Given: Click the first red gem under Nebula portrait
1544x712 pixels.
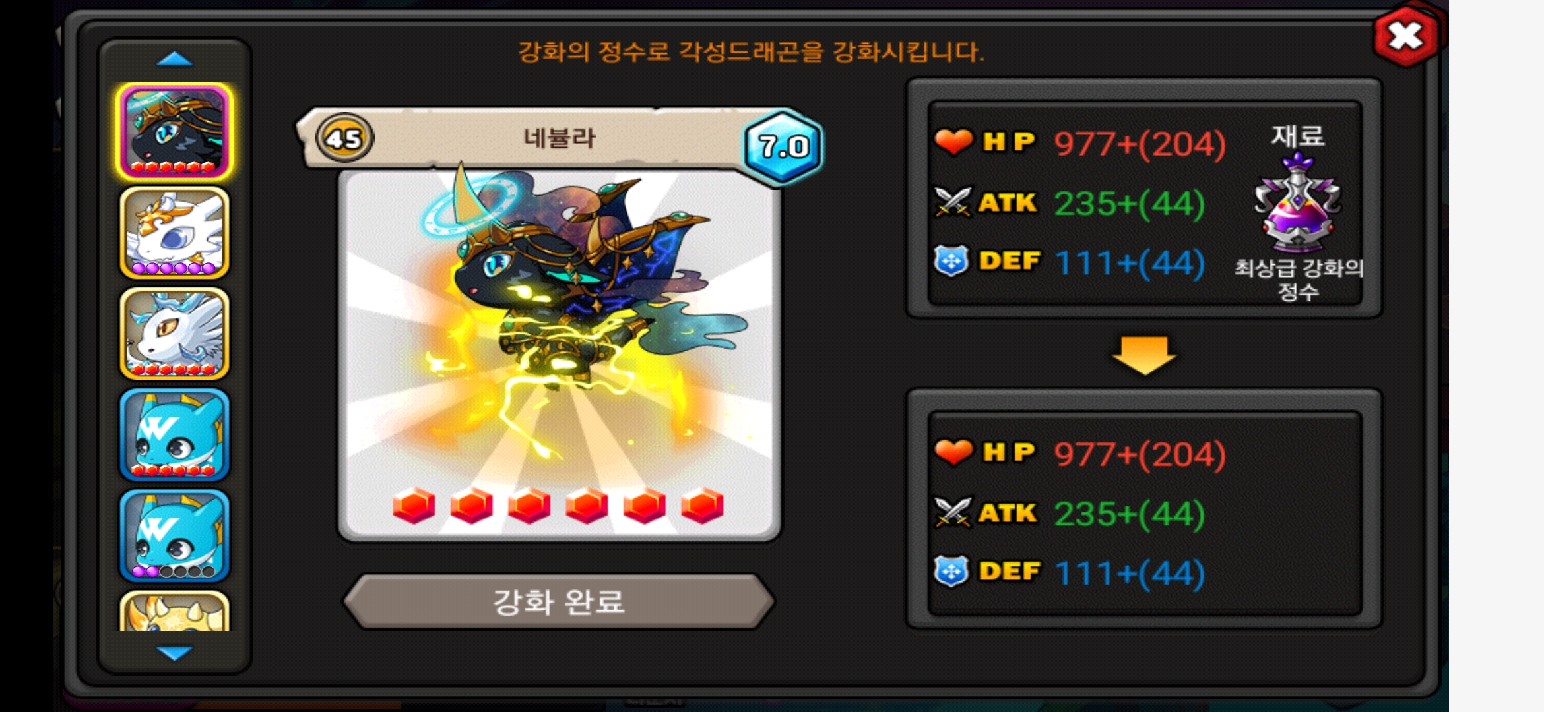Looking at the screenshot, I should pyautogui.click(x=414, y=506).
